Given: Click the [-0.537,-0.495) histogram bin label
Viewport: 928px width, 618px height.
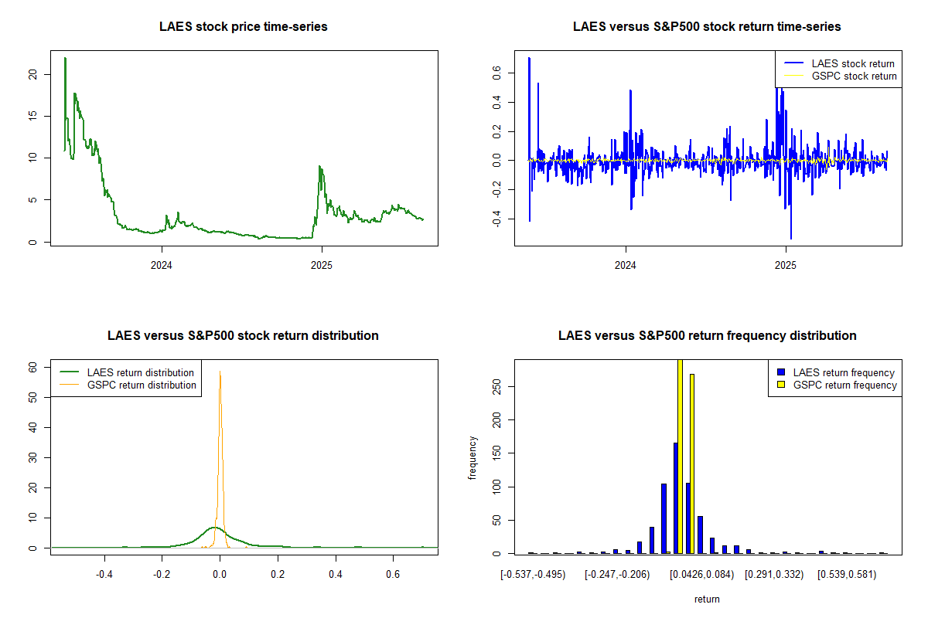Looking at the screenshot, I should 533,574.
